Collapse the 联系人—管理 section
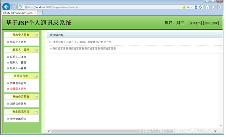The width and height of the screenshot is (226, 137). [x=36, y=50]
